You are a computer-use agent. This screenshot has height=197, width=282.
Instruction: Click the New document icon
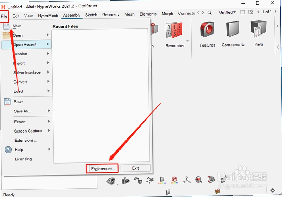click(x=6, y=26)
